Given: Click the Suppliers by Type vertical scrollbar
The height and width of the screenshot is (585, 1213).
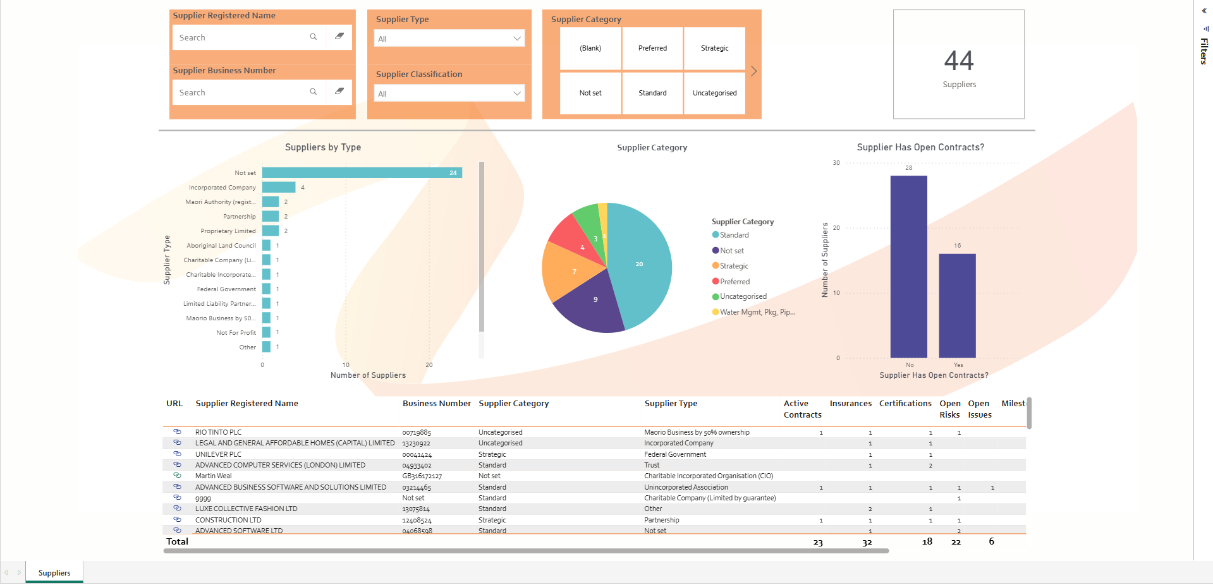Looking at the screenshot, I should point(482,246).
